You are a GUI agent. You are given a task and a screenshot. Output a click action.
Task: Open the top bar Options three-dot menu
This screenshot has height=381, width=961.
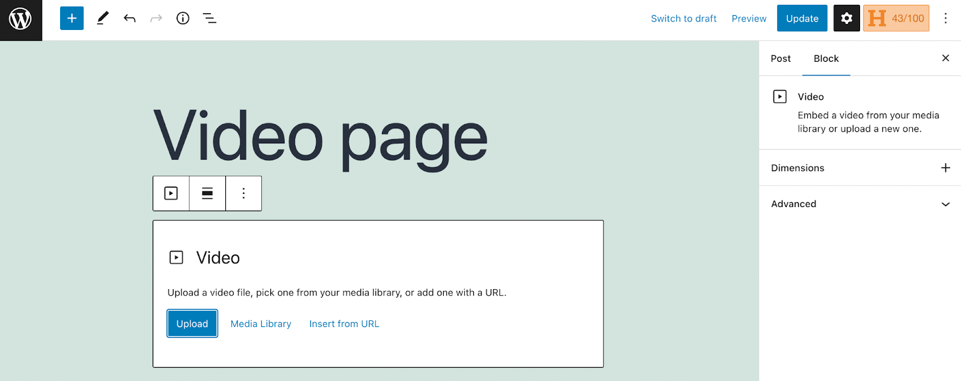945,18
